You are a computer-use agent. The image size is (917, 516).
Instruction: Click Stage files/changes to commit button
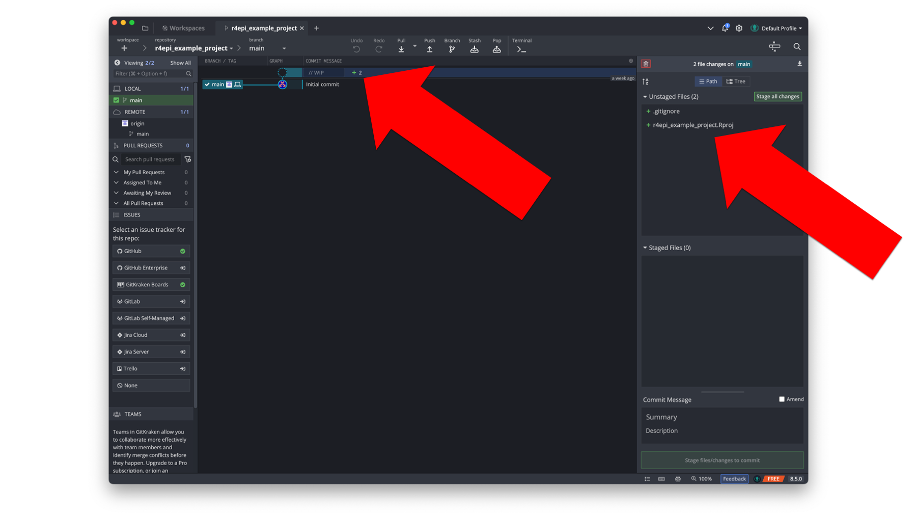point(722,460)
